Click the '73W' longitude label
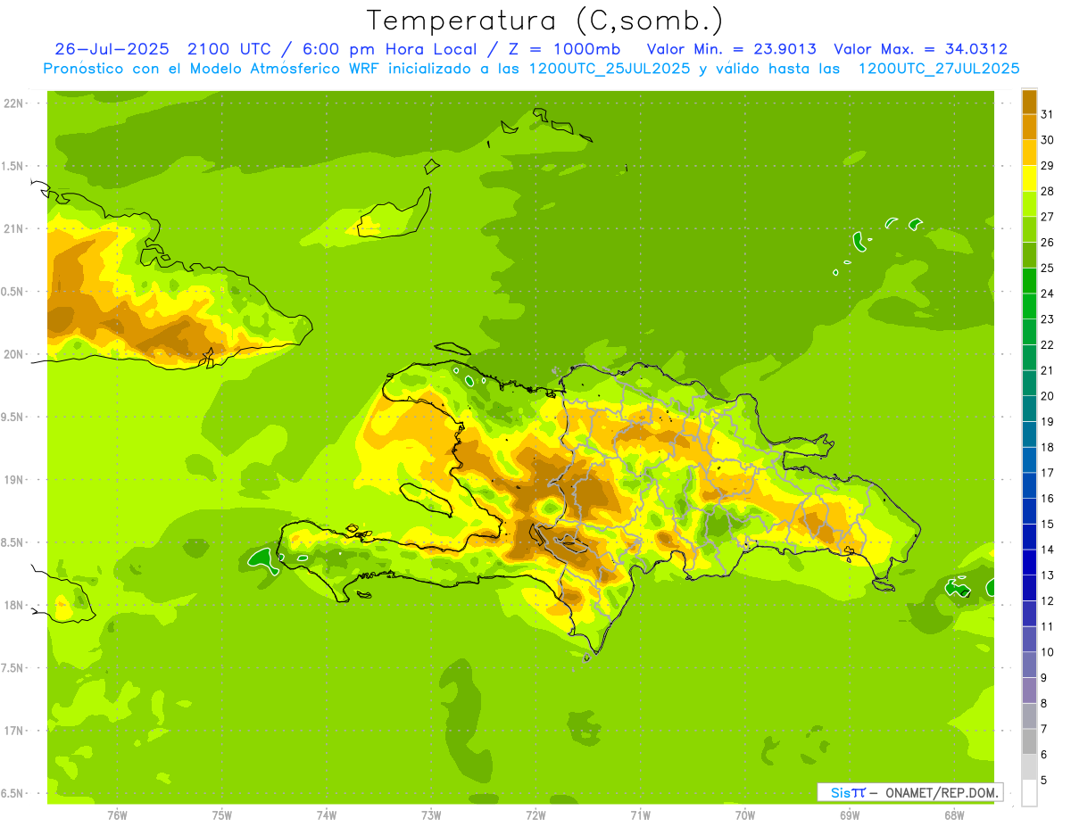The width and height of the screenshot is (1071, 827). (431, 815)
